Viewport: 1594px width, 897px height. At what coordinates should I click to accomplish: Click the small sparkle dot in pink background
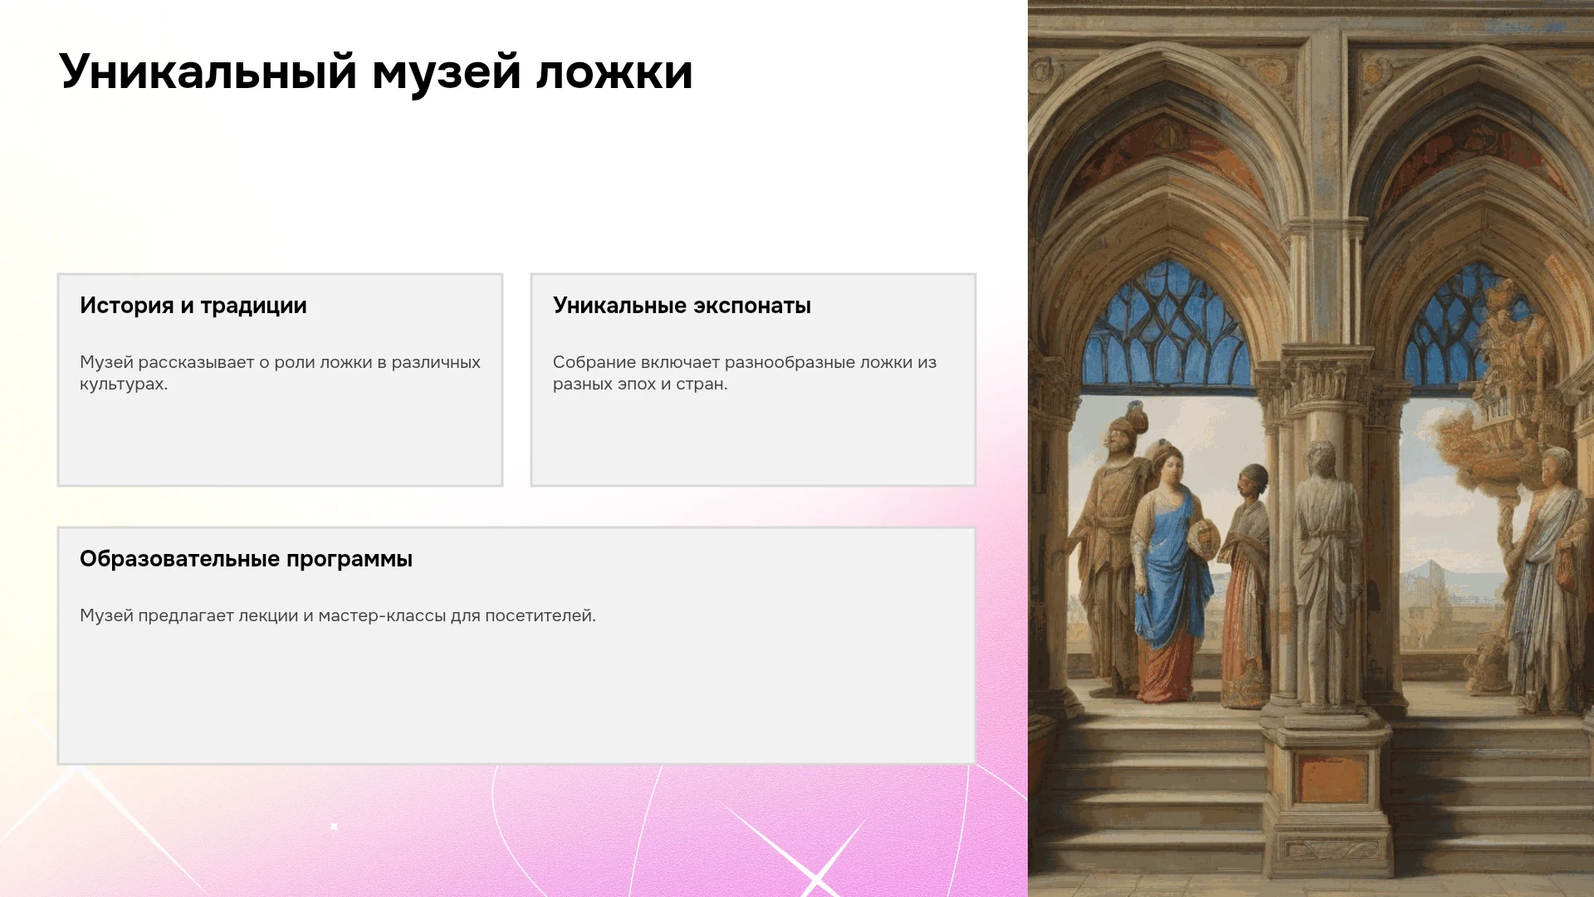[334, 826]
